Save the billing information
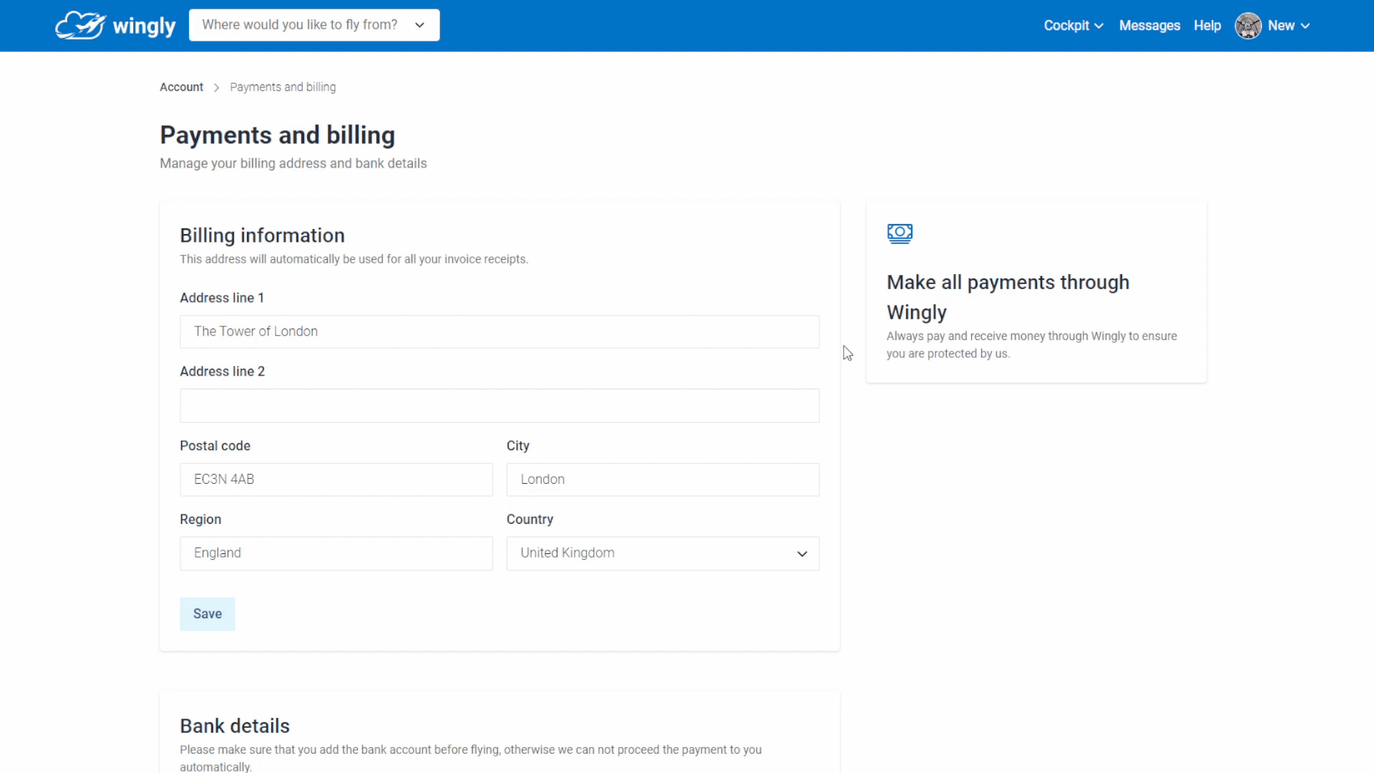This screenshot has width=1374, height=773. (208, 614)
